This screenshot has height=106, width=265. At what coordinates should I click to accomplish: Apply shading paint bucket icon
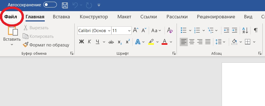[234, 42]
